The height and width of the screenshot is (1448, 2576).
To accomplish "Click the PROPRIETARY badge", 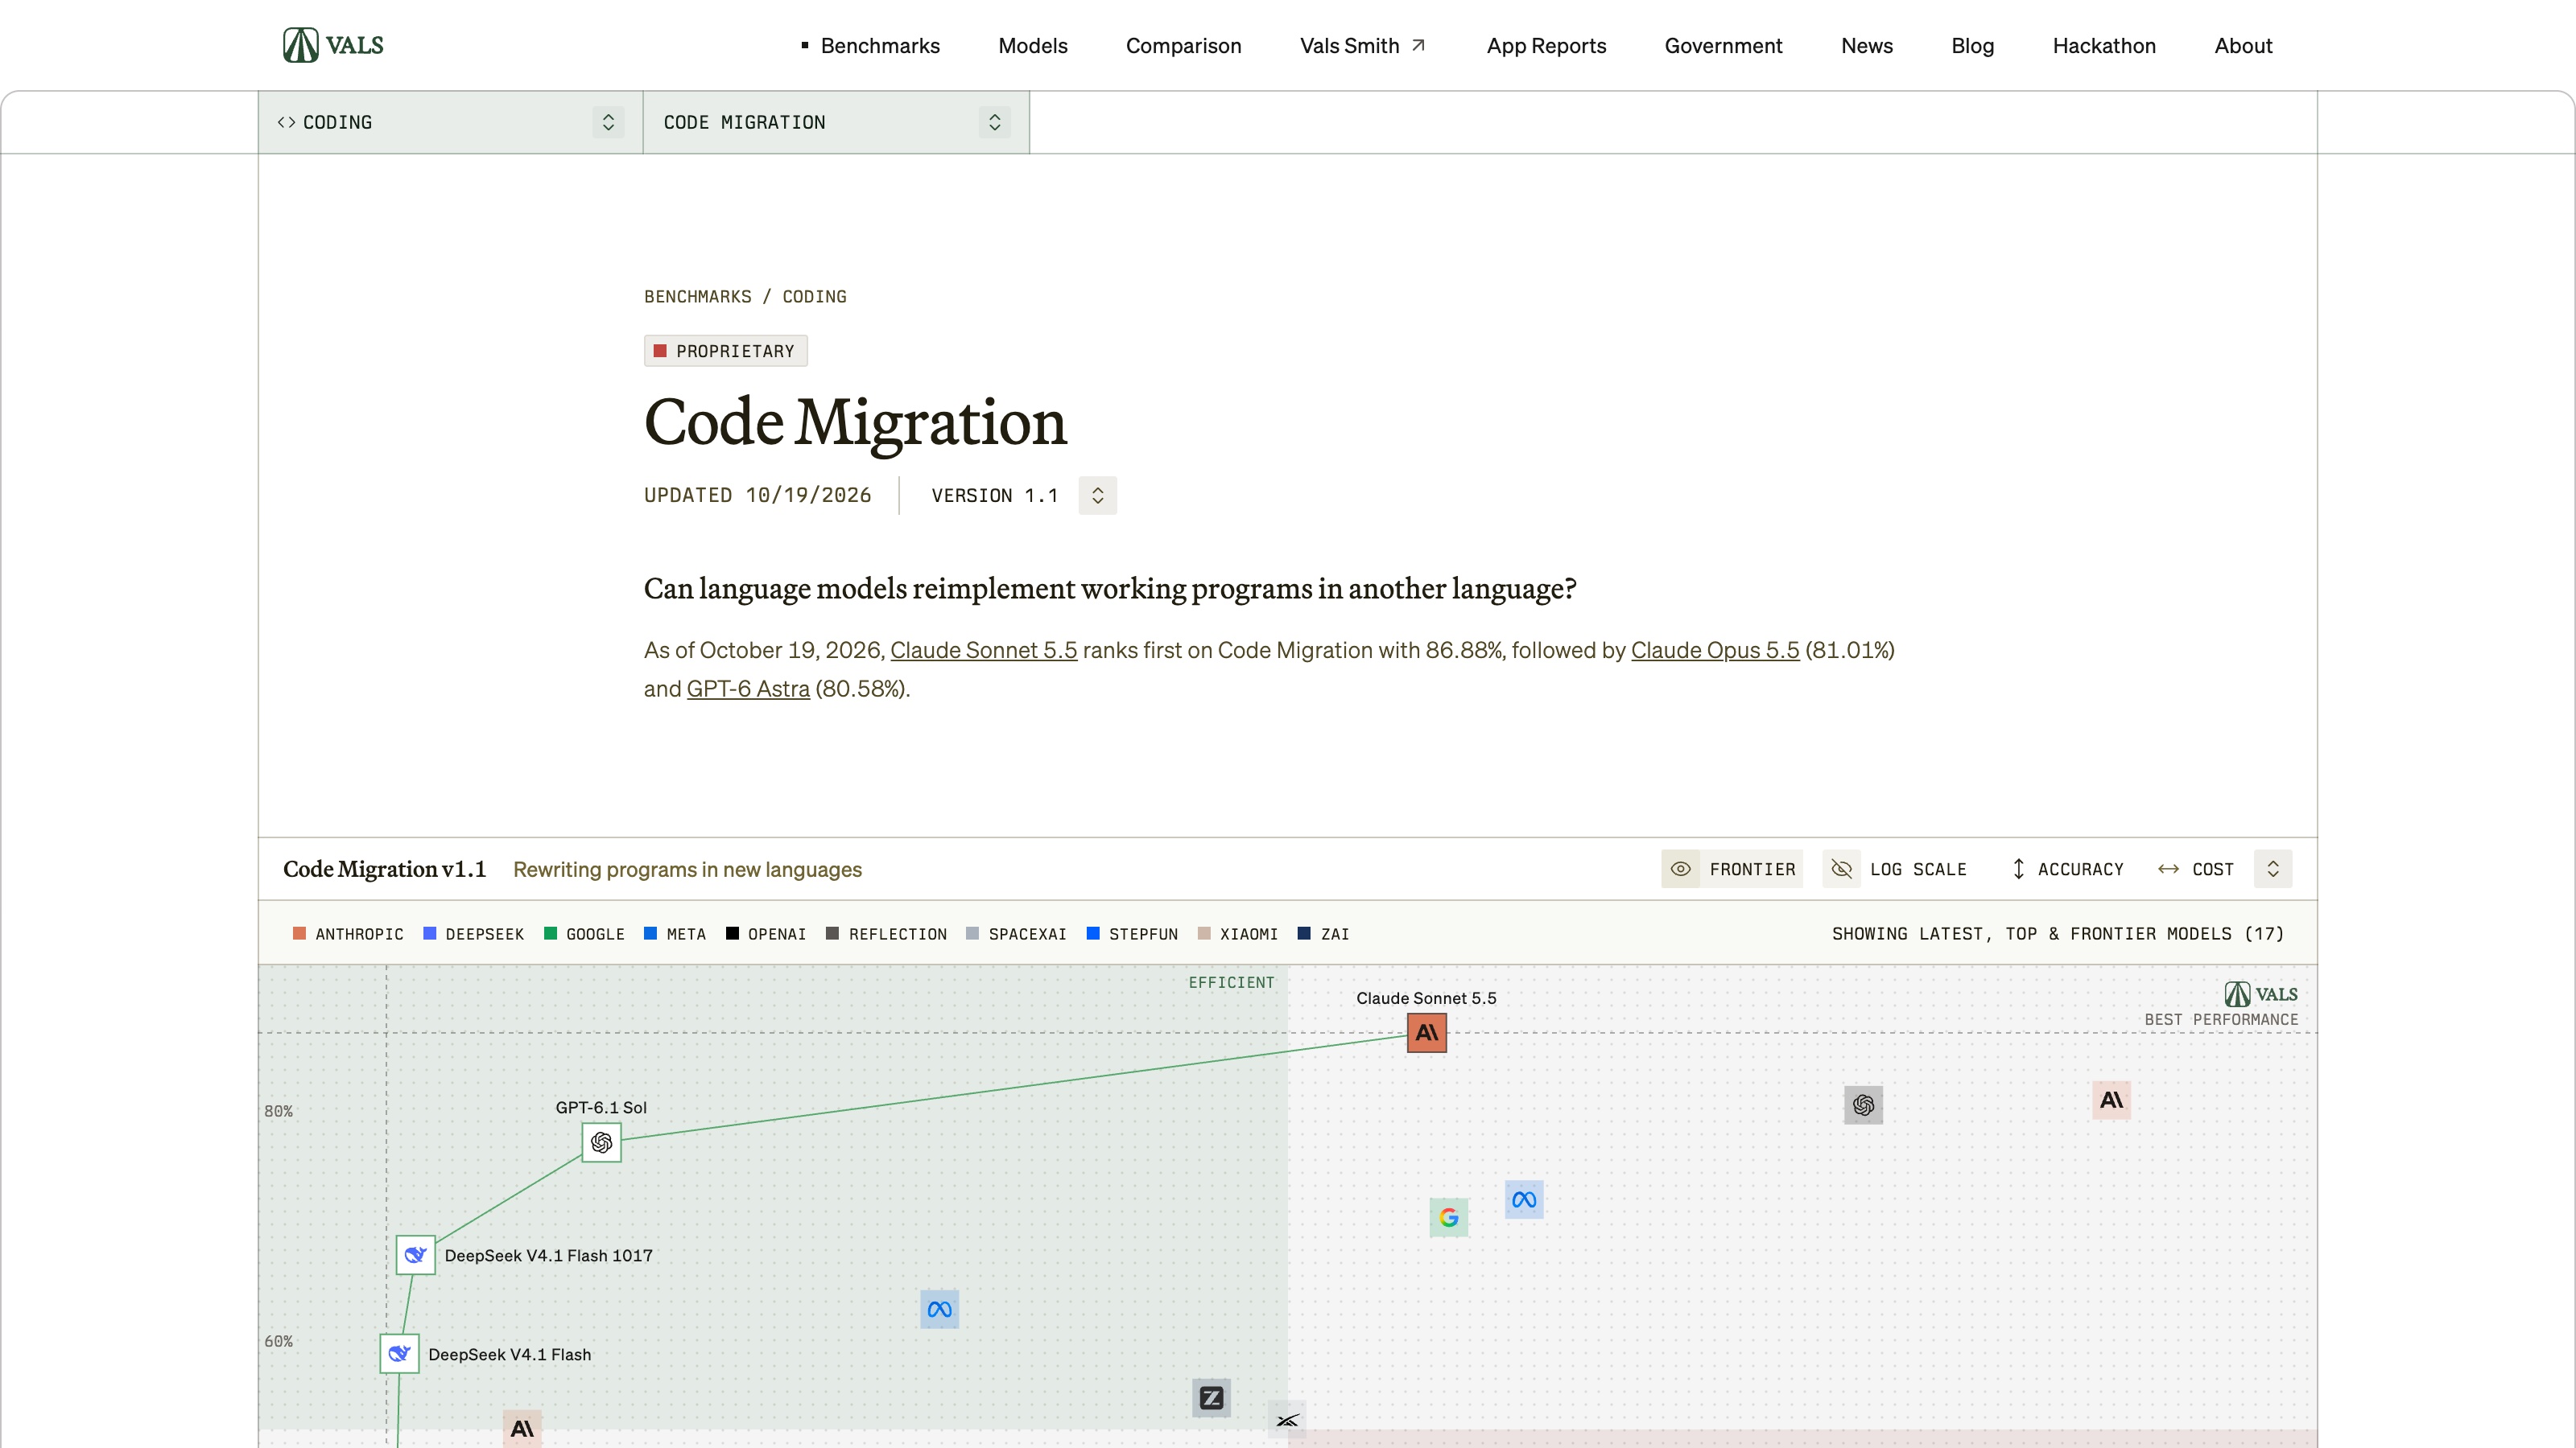I will tap(725, 351).
